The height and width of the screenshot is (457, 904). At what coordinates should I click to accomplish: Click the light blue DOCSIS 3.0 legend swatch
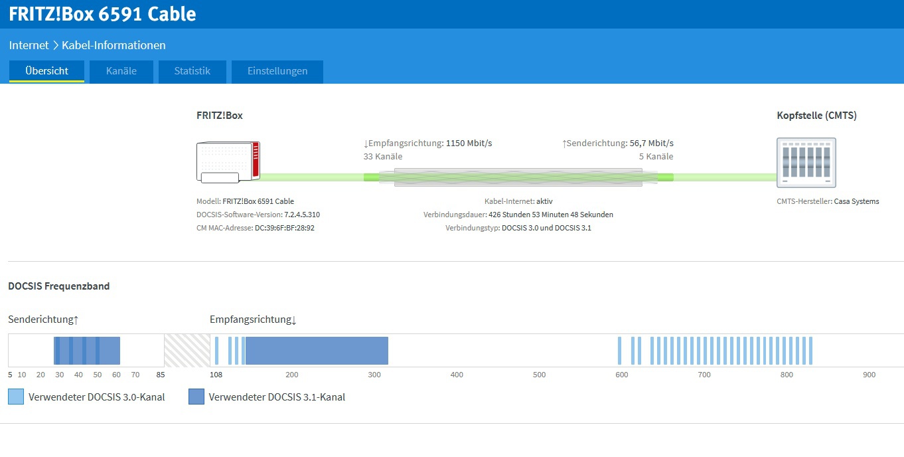(x=16, y=397)
